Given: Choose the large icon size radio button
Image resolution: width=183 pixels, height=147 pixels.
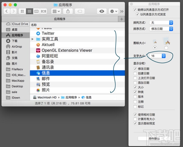Looking at the screenshot, I should 166,48.
